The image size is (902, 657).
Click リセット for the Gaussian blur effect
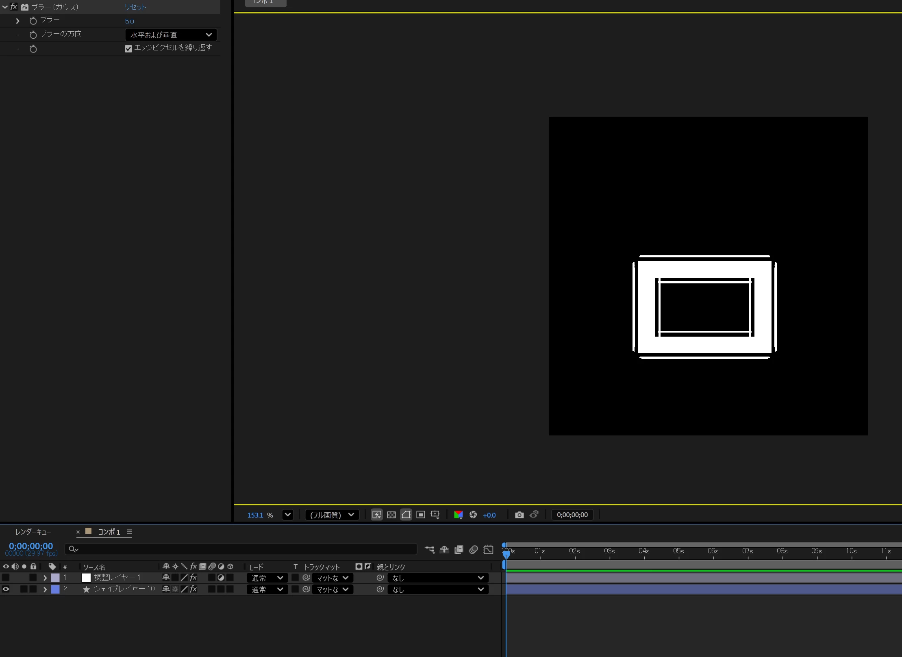[135, 7]
